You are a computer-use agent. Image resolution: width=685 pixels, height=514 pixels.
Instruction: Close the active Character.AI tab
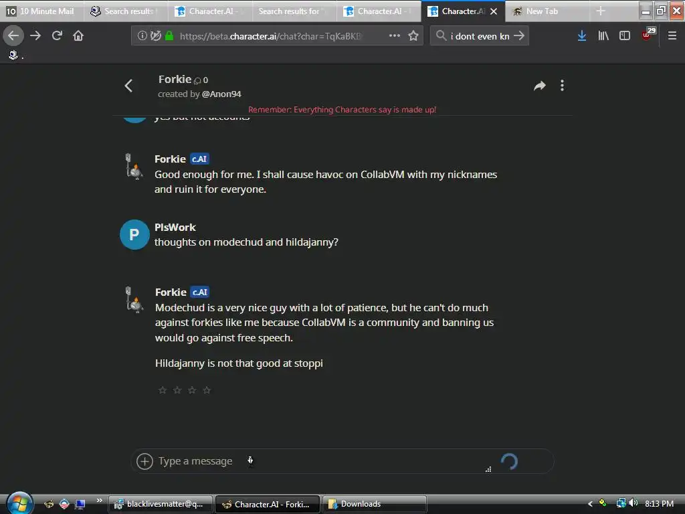494,11
